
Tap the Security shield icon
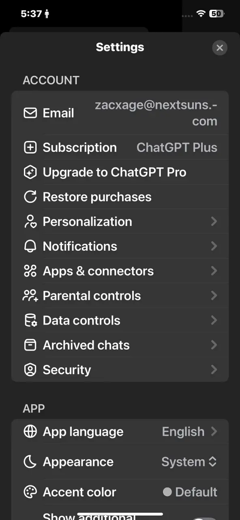click(x=30, y=370)
